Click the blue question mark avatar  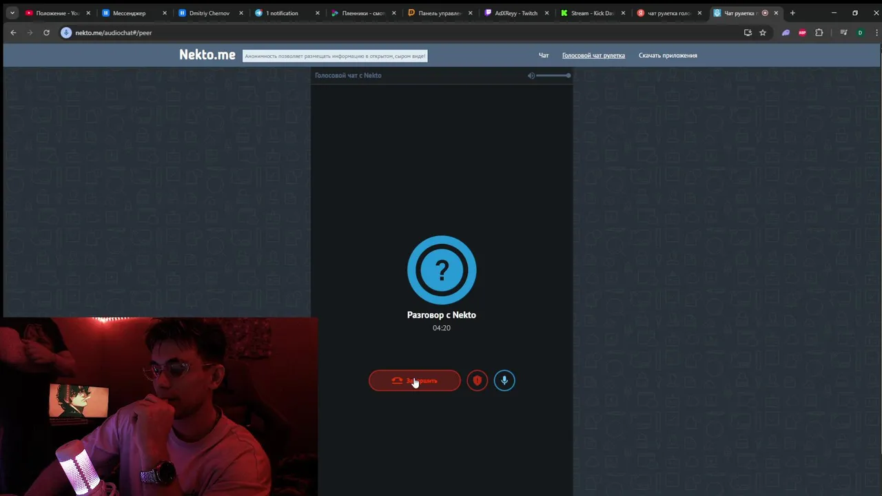coord(442,270)
